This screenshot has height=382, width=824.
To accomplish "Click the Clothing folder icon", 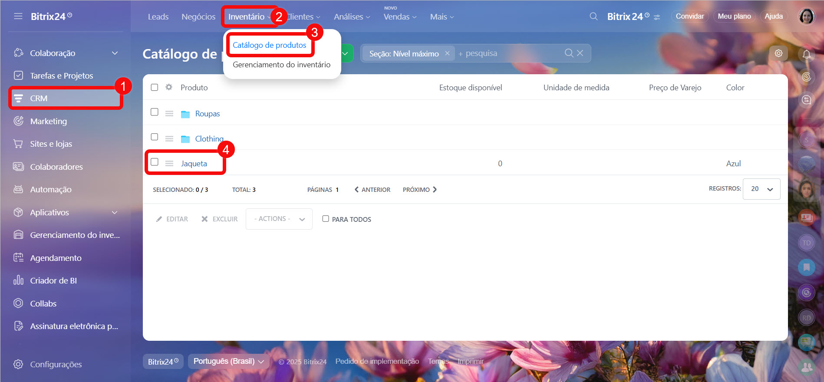I will point(185,139).
